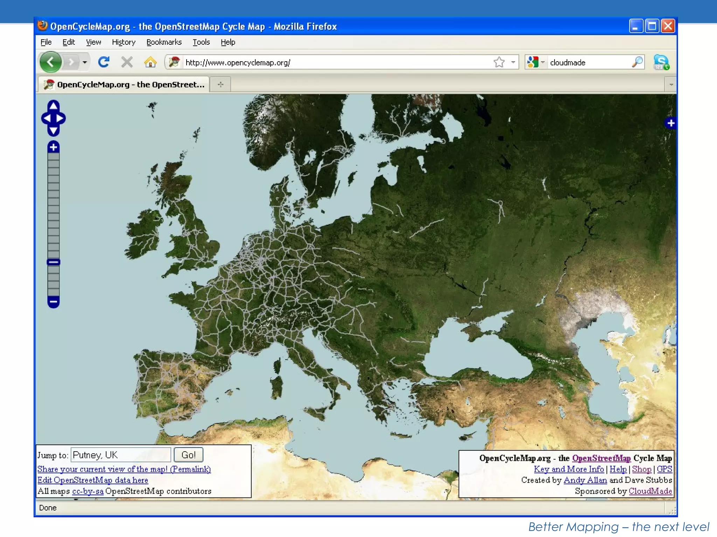This screenshot has height=537, width=717.
Task: Select the OpenCycleMap.org tab
Action: click(124, 84)
